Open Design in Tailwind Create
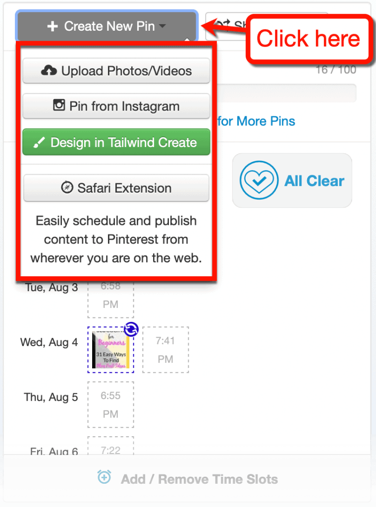This screenshot has height=507, width=376. click(116, 143)
